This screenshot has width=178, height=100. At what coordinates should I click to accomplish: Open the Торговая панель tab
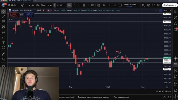point(121,97)
